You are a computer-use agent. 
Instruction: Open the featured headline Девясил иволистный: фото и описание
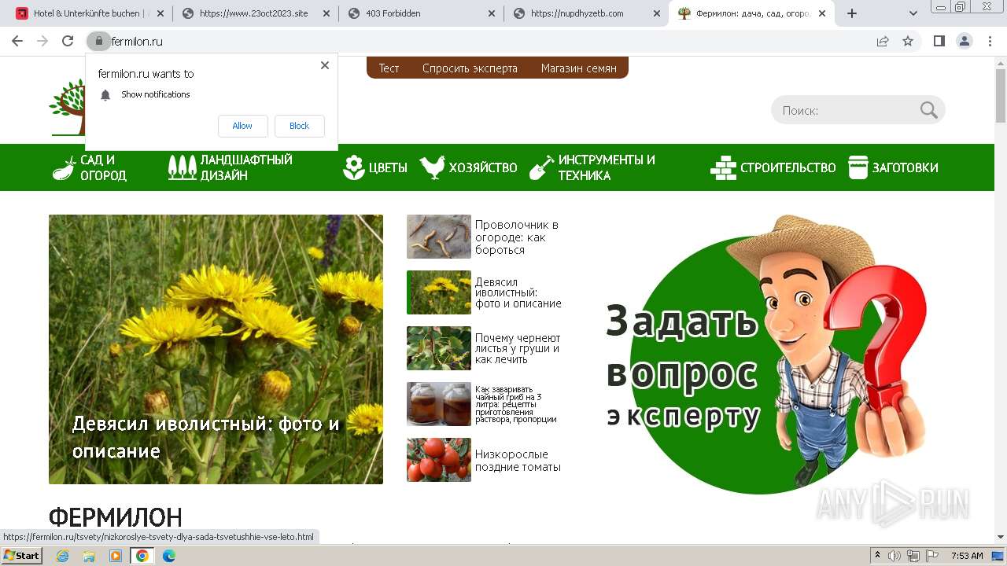[206, 437]
